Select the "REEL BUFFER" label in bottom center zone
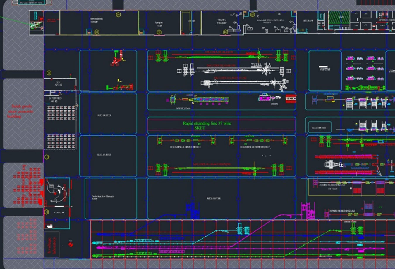The height and width of the screenshot is (269, 395). tap(214, 198)
